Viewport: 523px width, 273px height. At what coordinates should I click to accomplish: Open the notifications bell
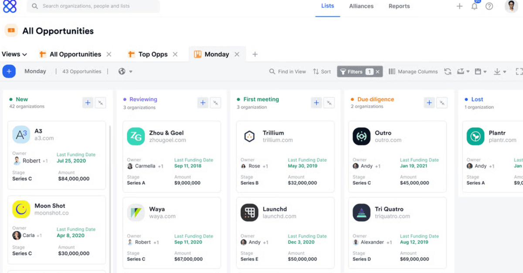point(474,6)
